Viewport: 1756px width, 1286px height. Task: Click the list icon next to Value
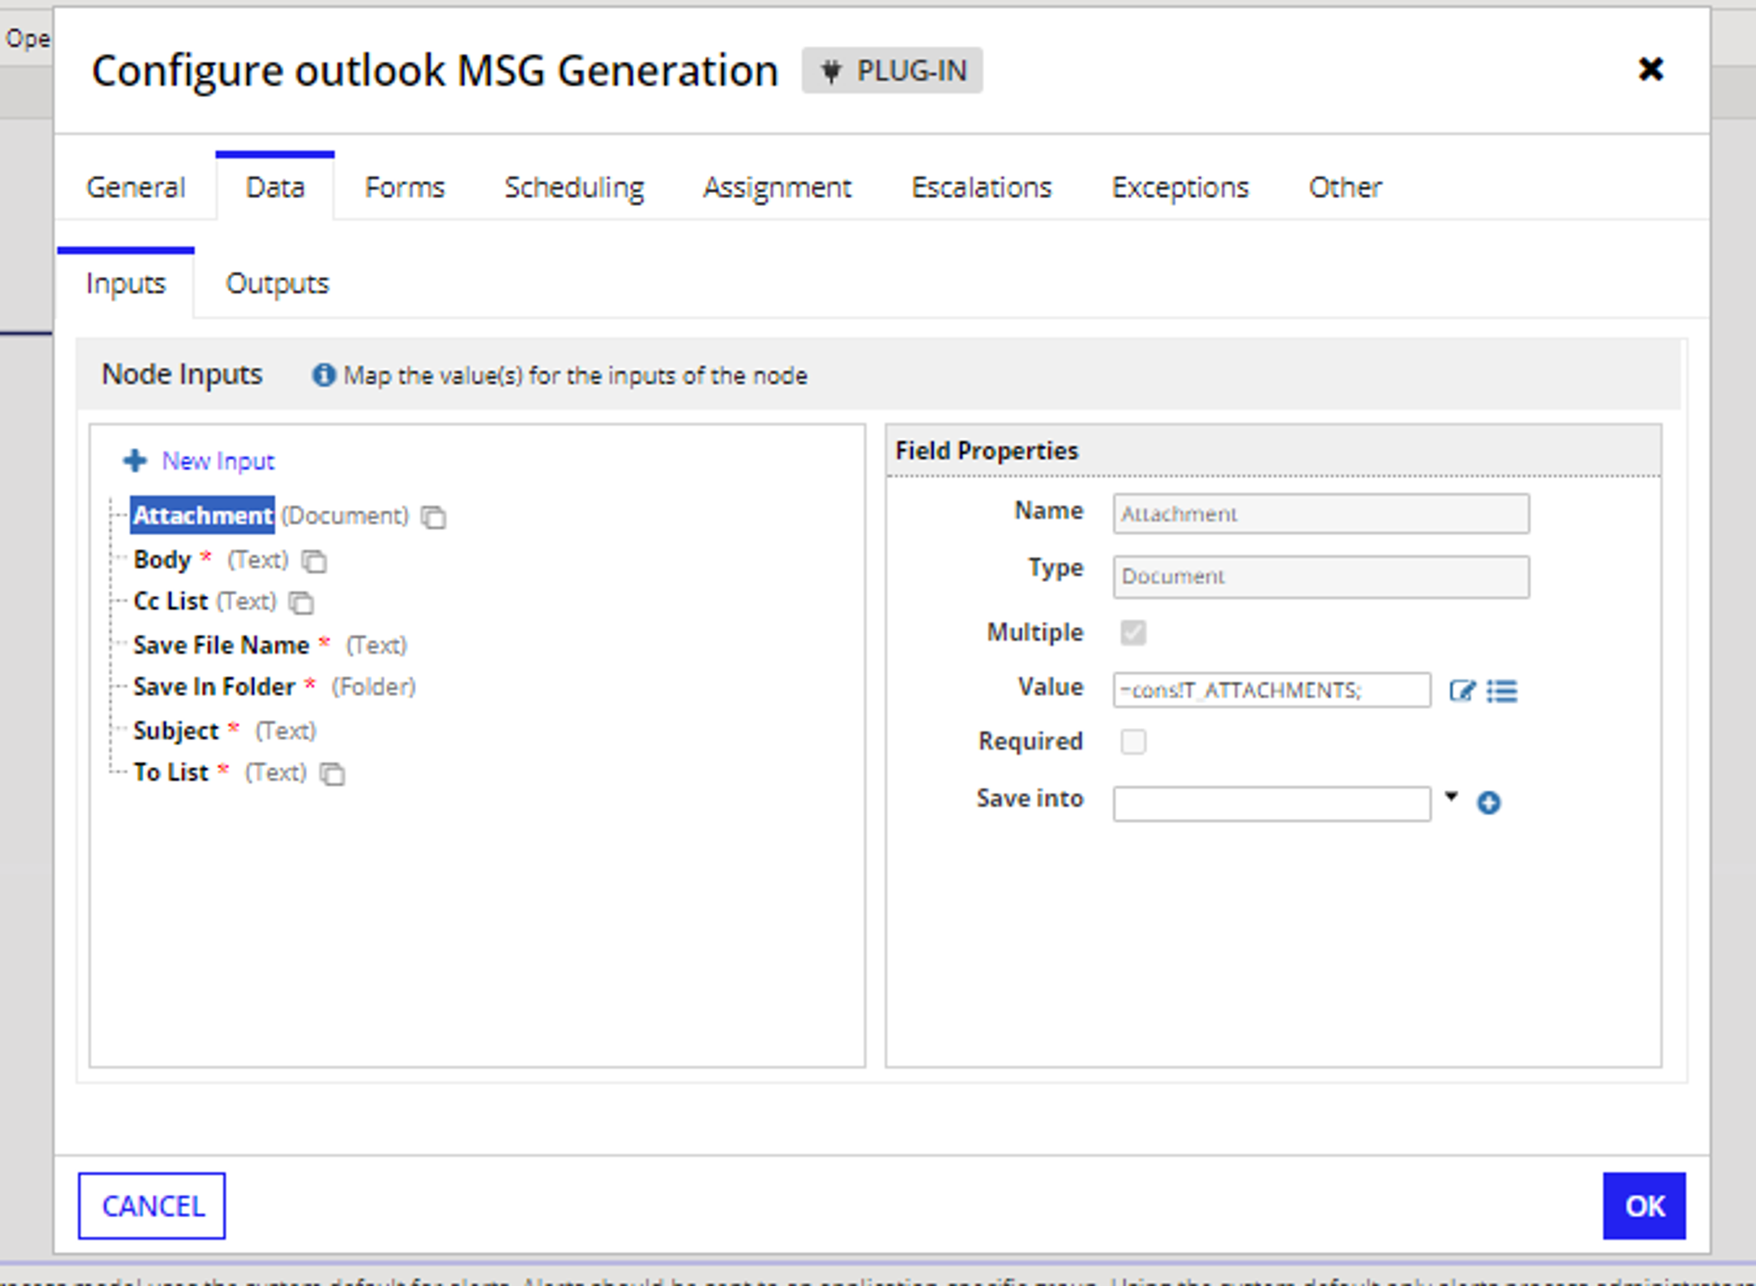click(x=1502, y=690)
